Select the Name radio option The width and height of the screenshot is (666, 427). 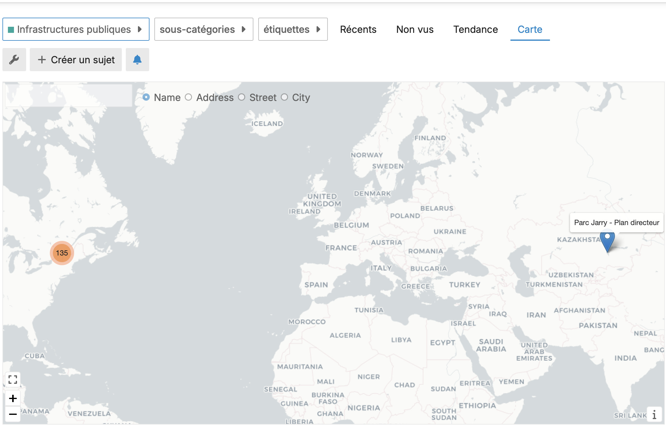[x=146, y=97]
